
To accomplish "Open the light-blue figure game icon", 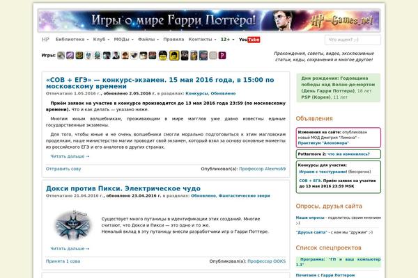I will pos(88,56).
